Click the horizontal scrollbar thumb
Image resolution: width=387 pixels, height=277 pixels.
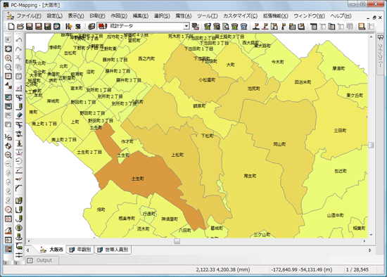(177, 241)
